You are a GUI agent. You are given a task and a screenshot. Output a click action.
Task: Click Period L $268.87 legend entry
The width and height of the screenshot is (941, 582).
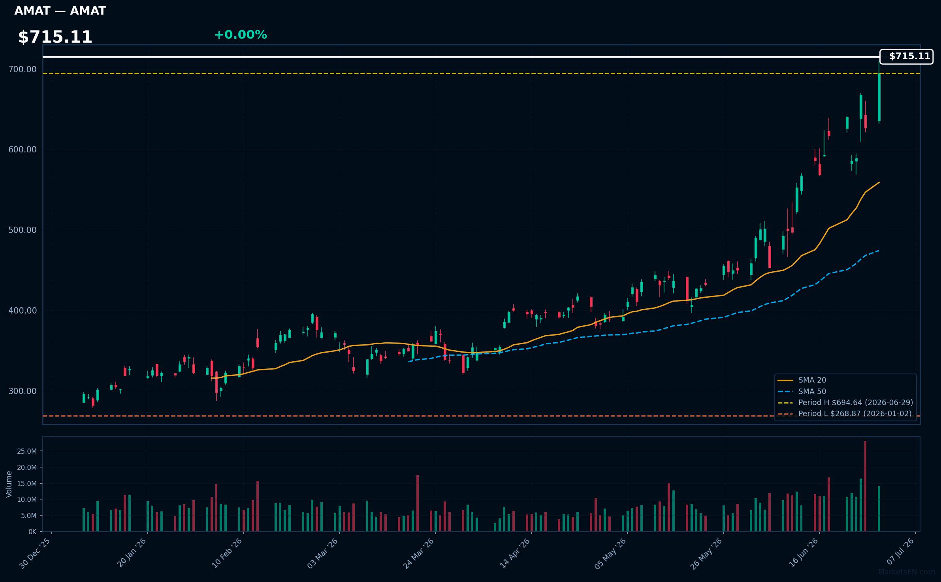point(844,414)
